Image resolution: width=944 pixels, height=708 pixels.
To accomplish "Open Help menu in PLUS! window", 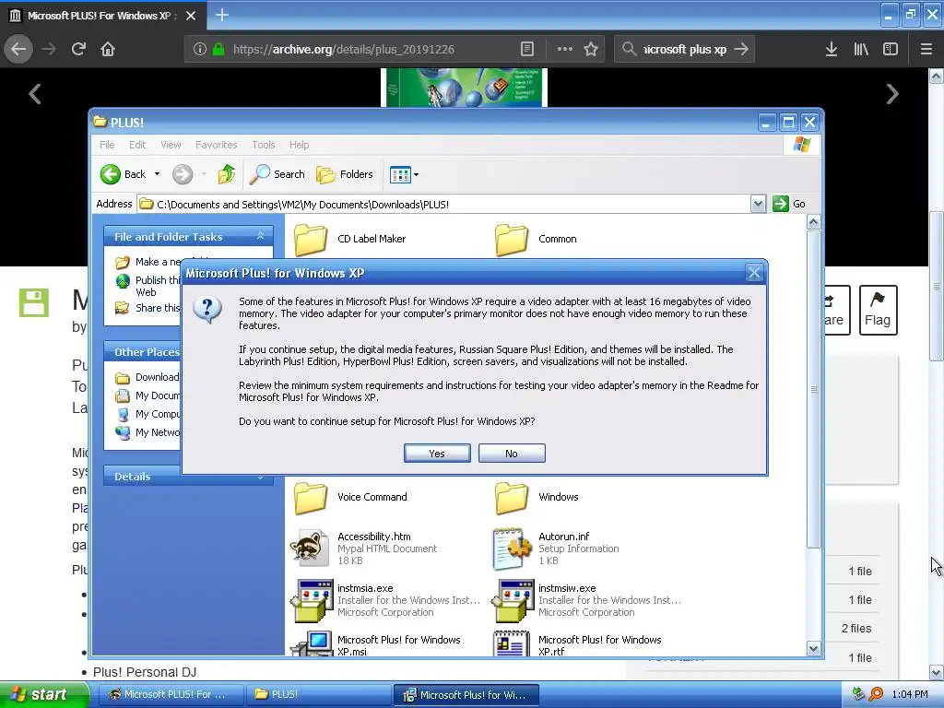I will (300, 145).
